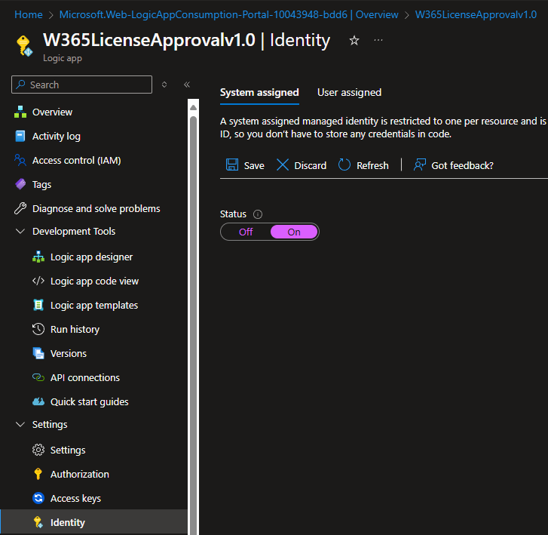The image size is (548, 535).
Task: Click the Authorization key icon
Action: click(x=38, y=474)
